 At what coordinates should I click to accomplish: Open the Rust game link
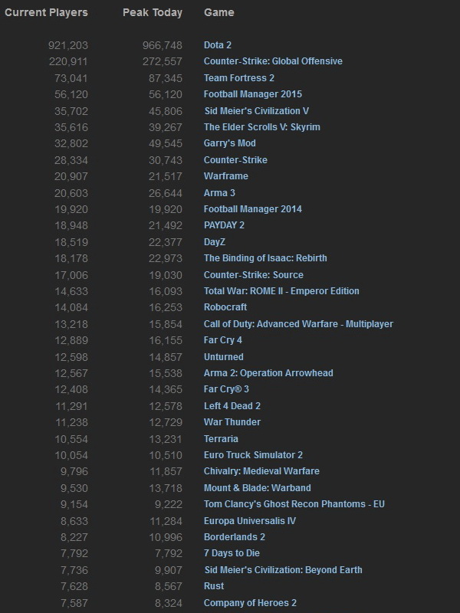(x=214, y=586)
